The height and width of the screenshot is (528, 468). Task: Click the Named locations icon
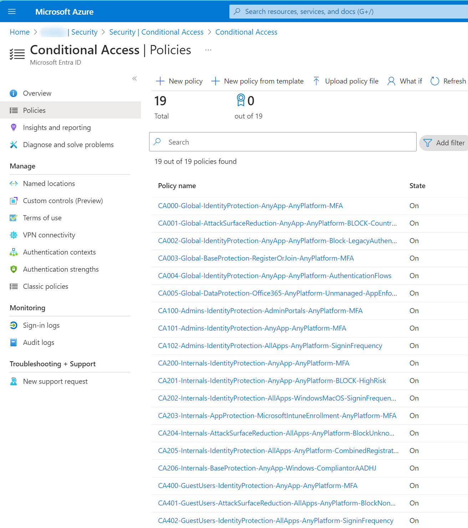tap(14, 183)
